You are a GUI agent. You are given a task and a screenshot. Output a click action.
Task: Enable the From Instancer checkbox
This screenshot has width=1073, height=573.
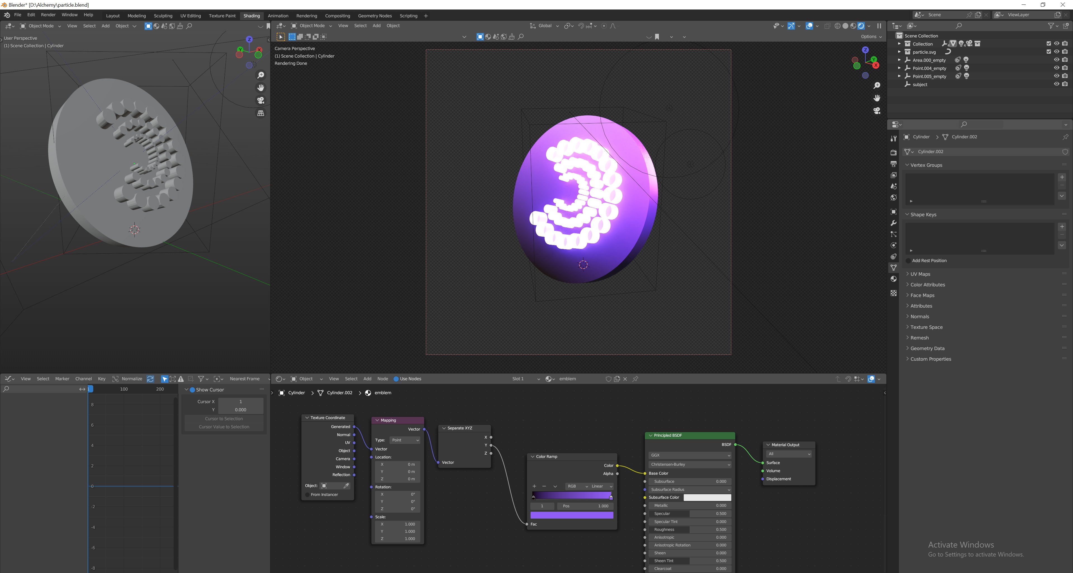pyautogui.click(x=307, y=495)
